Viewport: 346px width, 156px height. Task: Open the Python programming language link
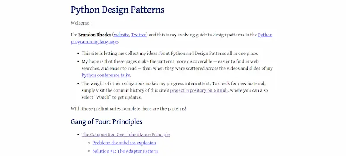point(171,38)
